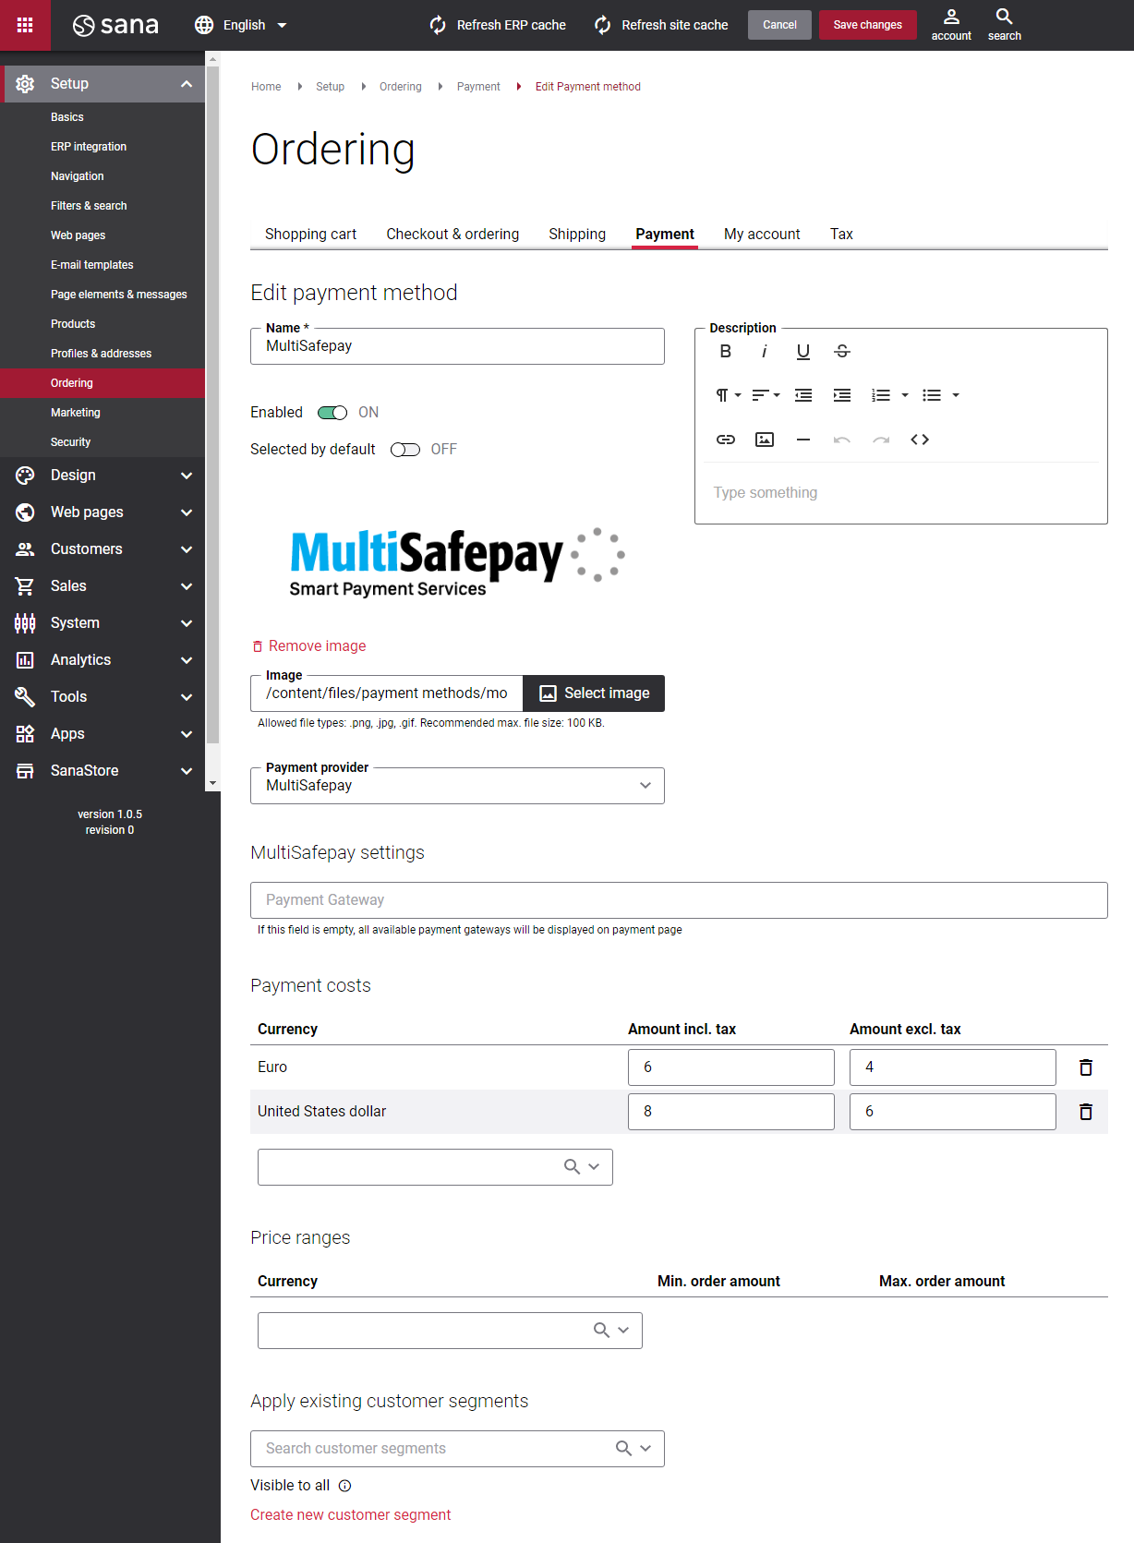Viewport: 1134px width, 1543px height.
Task: Click the Visible to all info icon
Action: (345, 1486)
